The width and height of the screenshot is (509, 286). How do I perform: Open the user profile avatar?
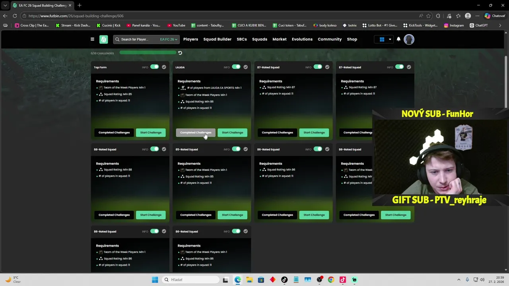[409, 39]
